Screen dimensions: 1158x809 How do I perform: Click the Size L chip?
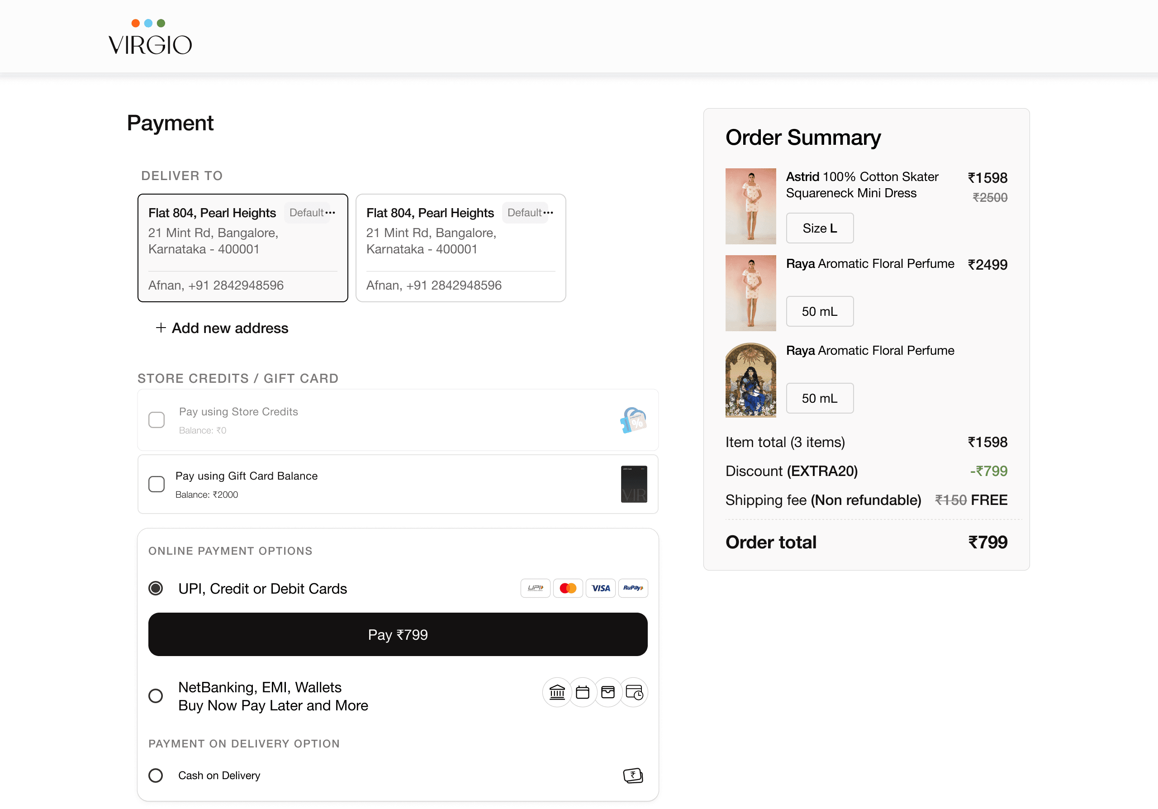[x=820, y=228]
